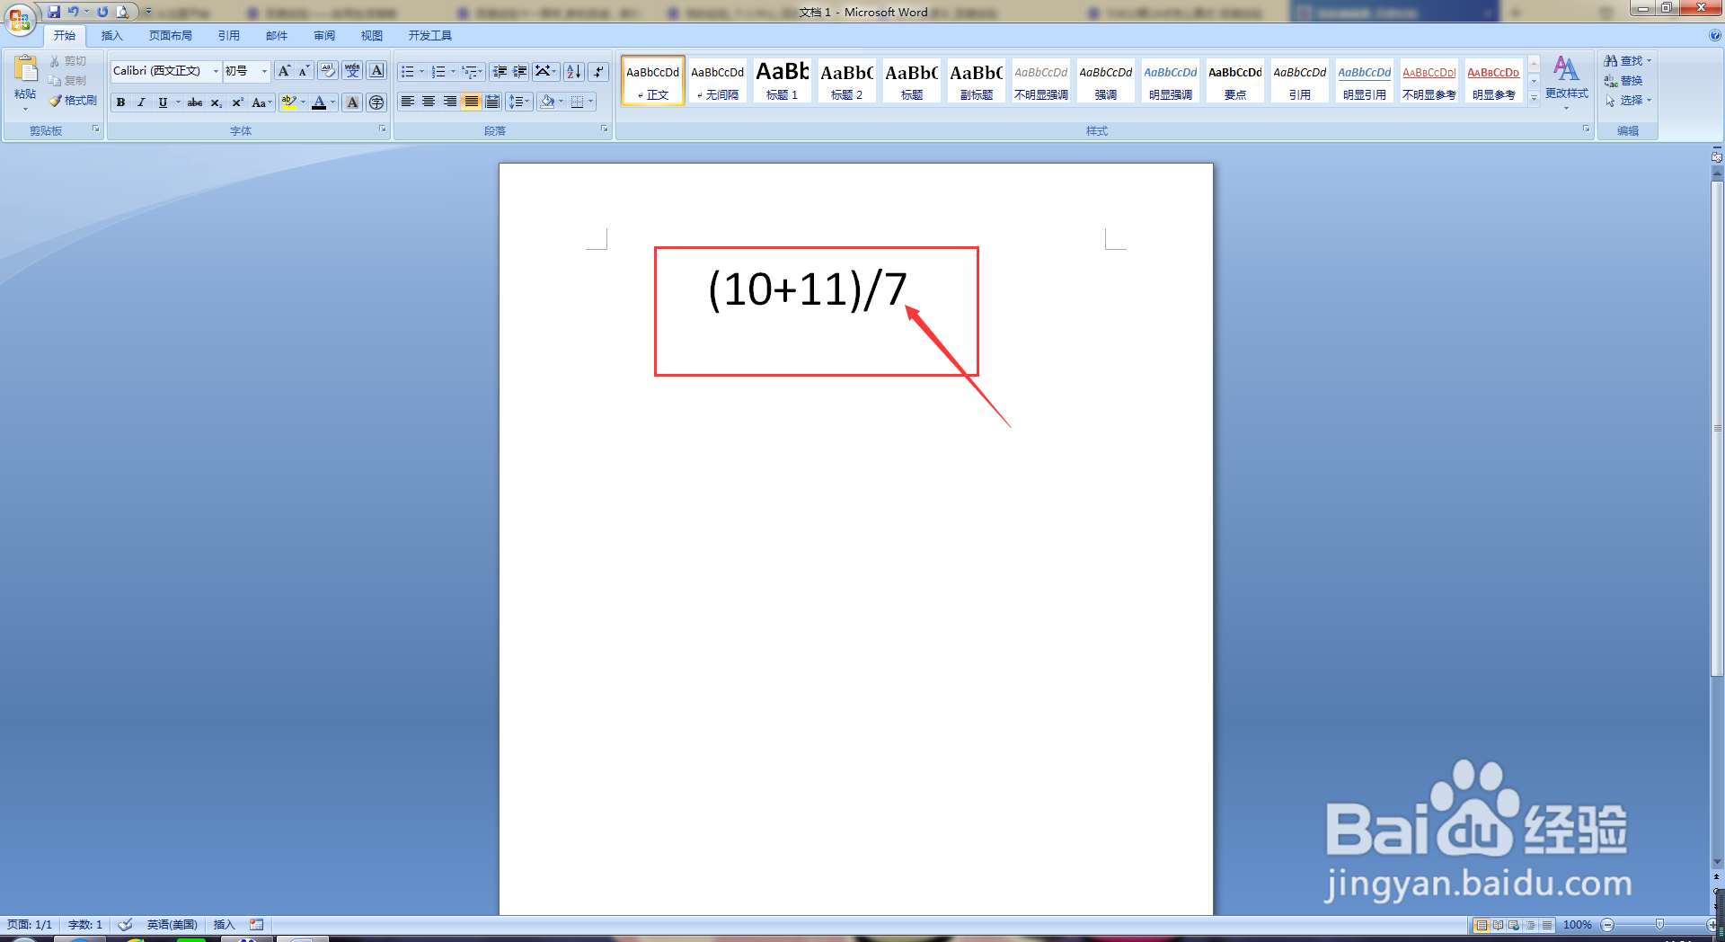Apply the 无间隔 style
This screenshot has width=1725, height=942.
click(x=718, y=80)
